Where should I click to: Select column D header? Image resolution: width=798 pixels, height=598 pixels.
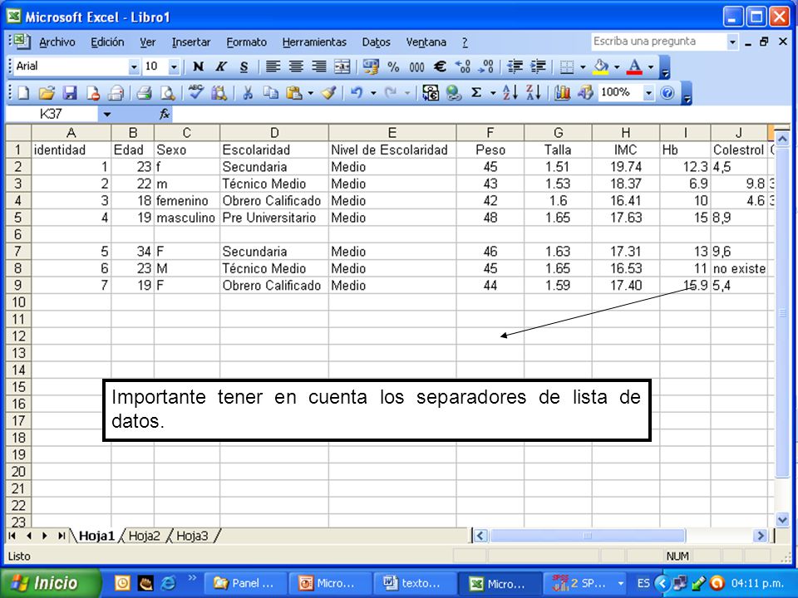(274, 133)
